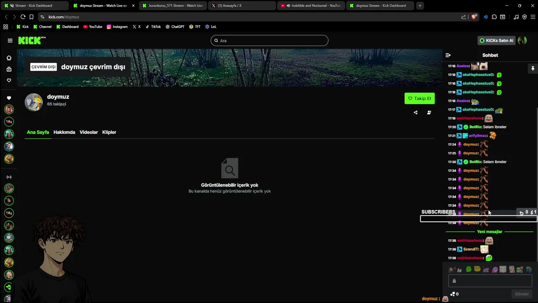Open the Browse icon in Kick sidebar
The height and width of the screenshot is (303, 538).
[9, 69]
